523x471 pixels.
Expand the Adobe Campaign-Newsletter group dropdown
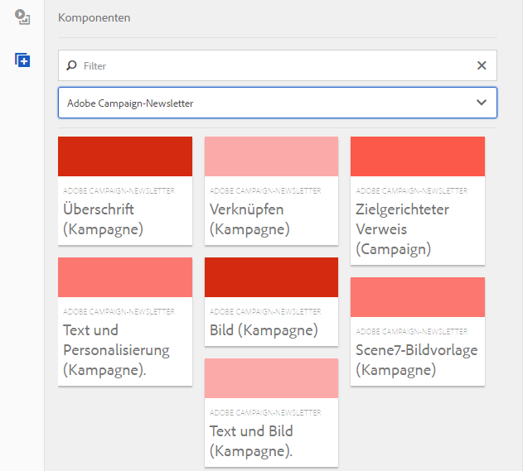(481, 103)
